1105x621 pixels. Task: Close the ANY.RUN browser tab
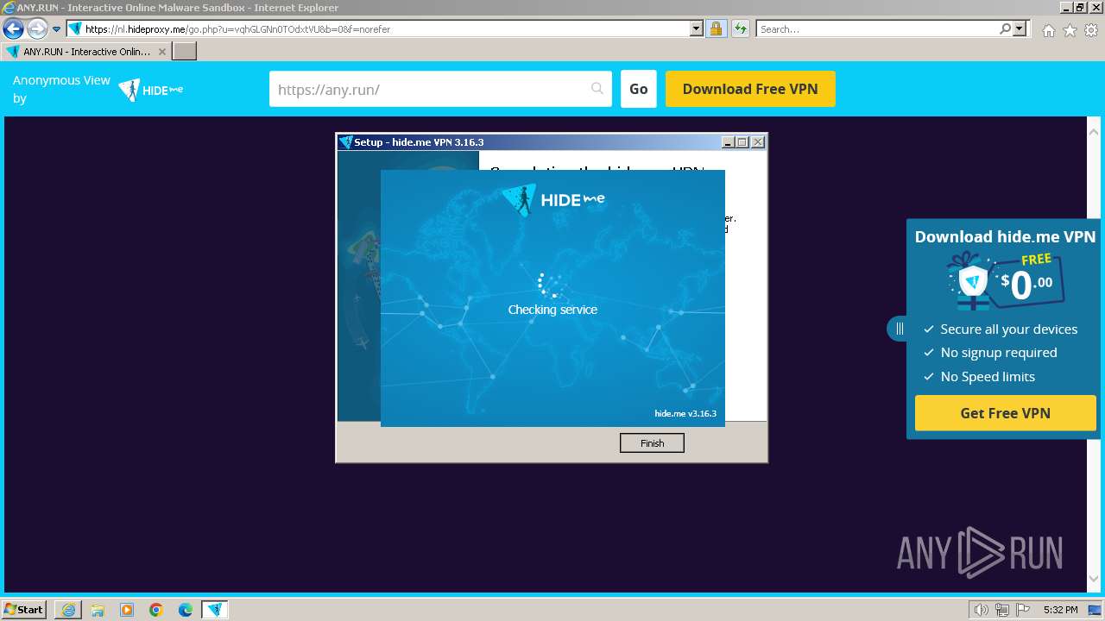pos(162,52)
